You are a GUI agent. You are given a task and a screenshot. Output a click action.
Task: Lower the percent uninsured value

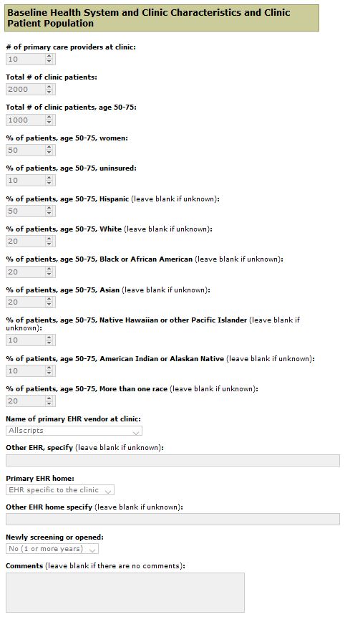coord(49,183)
